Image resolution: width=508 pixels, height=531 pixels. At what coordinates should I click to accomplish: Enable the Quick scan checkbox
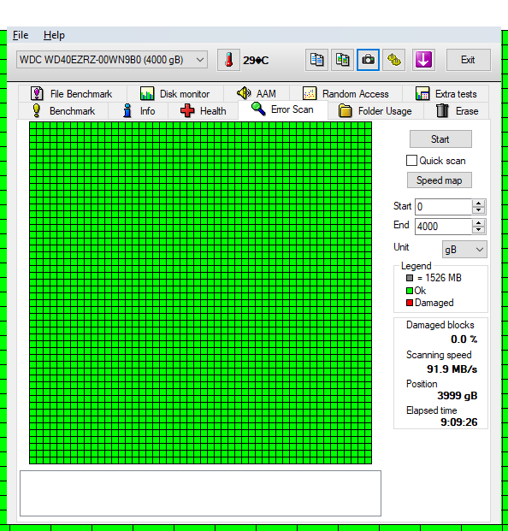[x=411, y=161]
